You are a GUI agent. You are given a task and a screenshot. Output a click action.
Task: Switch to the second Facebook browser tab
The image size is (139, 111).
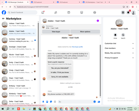[43, 2]
